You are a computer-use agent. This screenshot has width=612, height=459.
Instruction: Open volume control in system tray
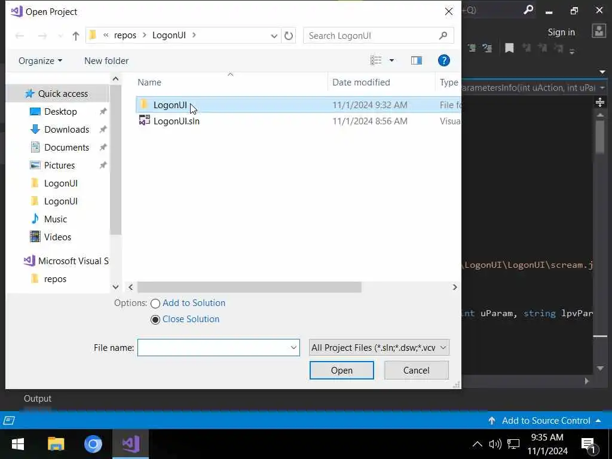pyautogui.click(x=495, y=444)
